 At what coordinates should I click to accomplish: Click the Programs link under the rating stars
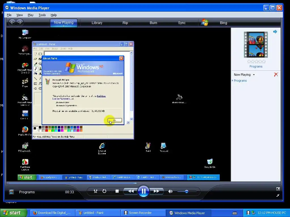pos(256,66)
